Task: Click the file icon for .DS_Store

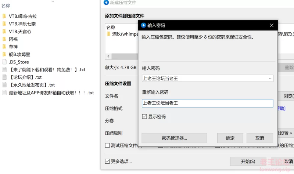Action: [x=4, y=62]
